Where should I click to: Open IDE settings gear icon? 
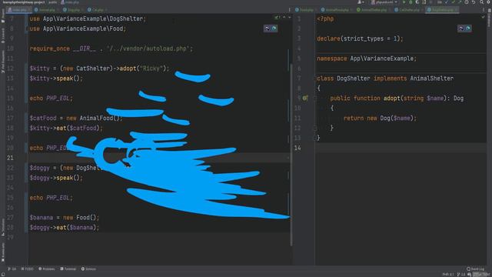489,2
